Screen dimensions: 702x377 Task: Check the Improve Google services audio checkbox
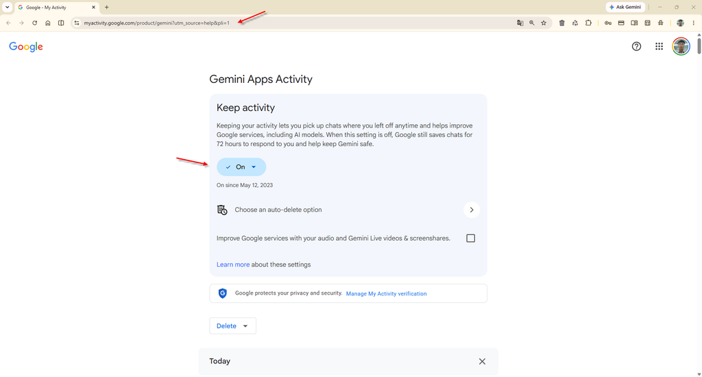click(x=470, y=239)
